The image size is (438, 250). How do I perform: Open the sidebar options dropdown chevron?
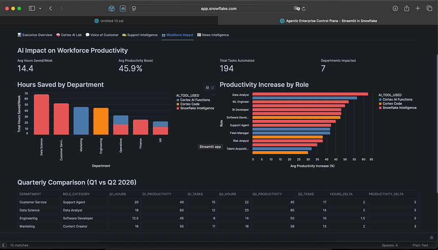point(40,9)
